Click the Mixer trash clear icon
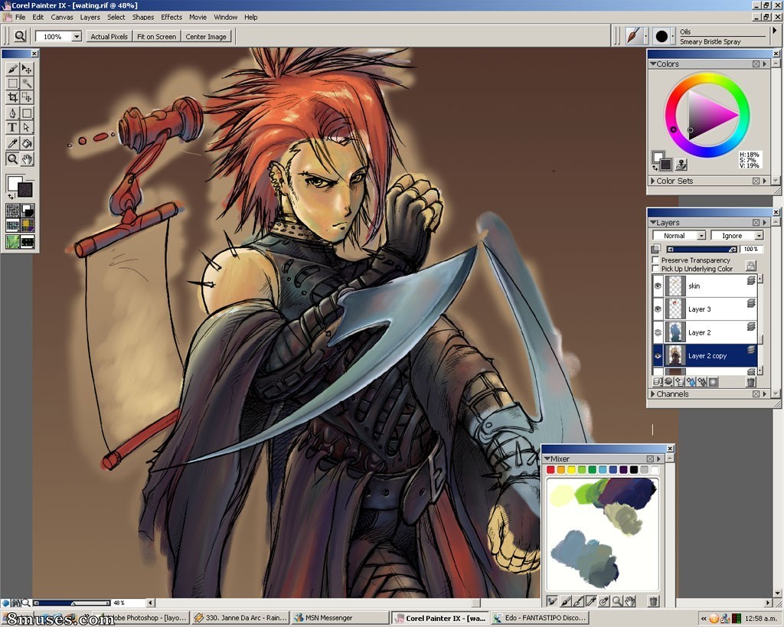The height and width of the screenshot is (627, 784). click(654, 602)
